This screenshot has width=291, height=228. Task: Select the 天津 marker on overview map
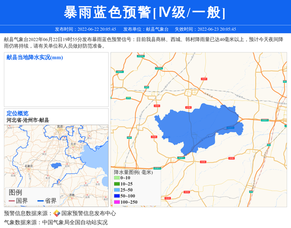click(x=72, y=144)
